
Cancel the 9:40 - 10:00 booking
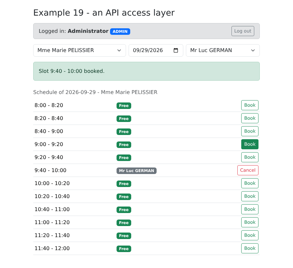(x=248, y=170)
